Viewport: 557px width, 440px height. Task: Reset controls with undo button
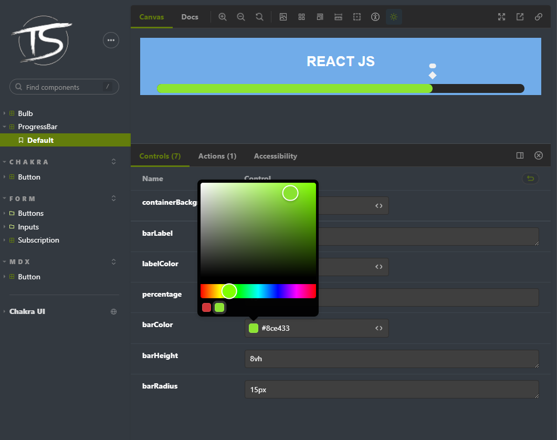pyautogui.click(x=530, y=179)
